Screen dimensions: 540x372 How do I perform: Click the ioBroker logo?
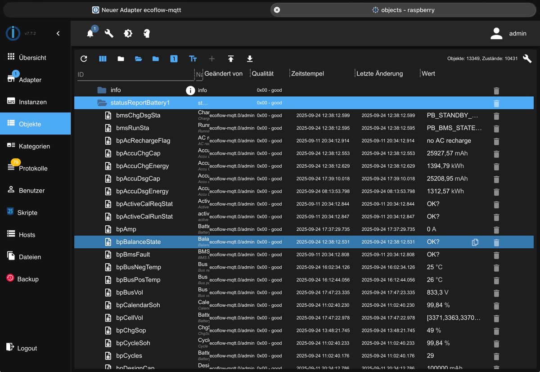13,33
